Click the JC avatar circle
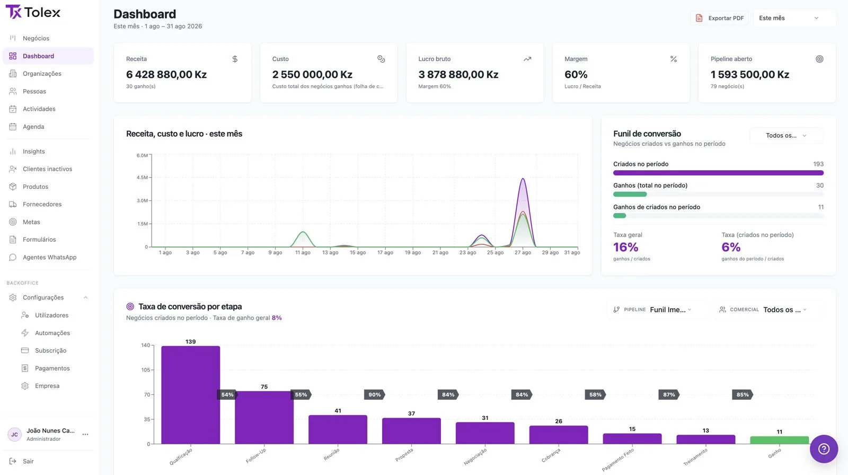The width and height of the screenshot is (848, 475). coord(14,435)
